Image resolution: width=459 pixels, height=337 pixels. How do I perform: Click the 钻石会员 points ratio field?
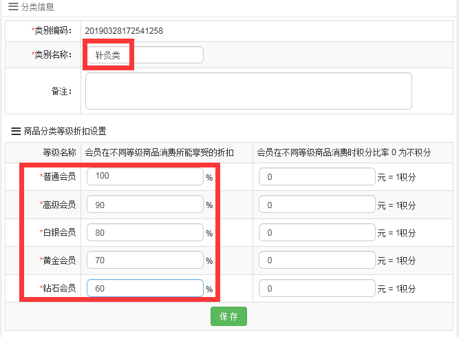[x=317, y=288]
